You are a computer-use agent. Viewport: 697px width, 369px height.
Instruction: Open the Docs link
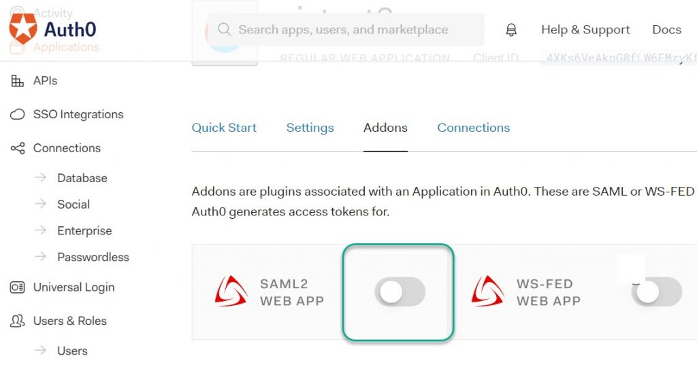click(667, 30)
